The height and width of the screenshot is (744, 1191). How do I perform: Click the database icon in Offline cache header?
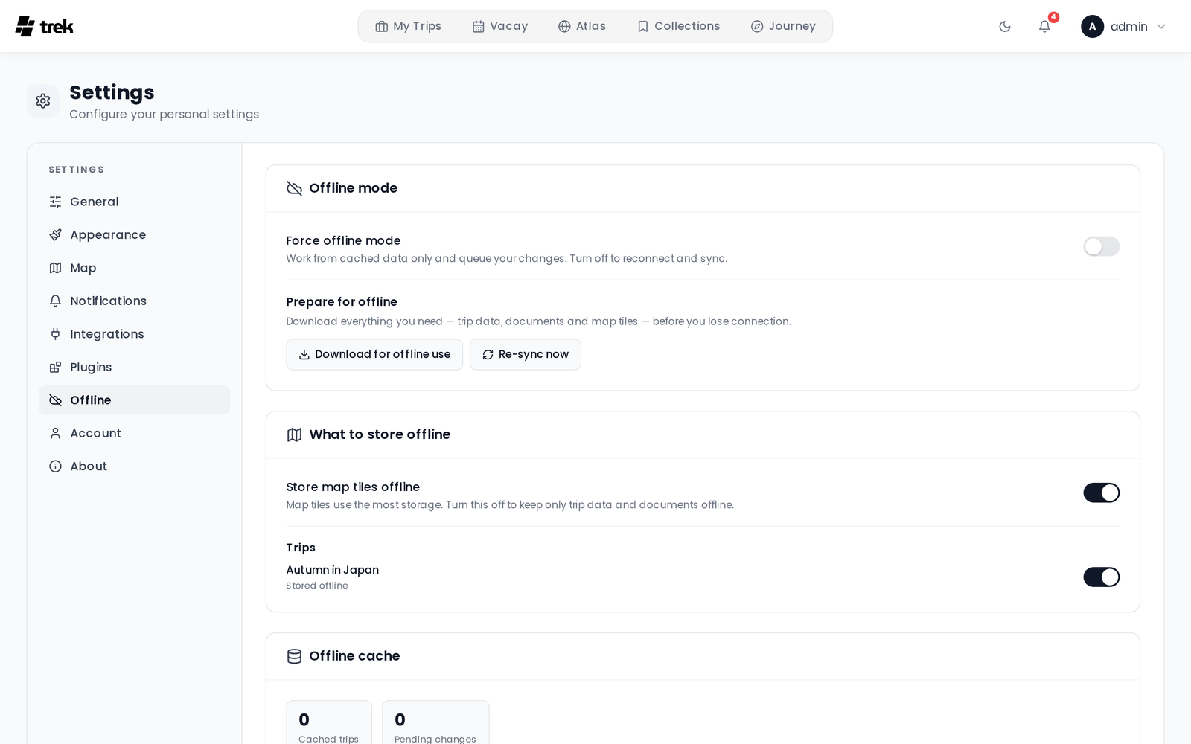click(x=294, y=656)
